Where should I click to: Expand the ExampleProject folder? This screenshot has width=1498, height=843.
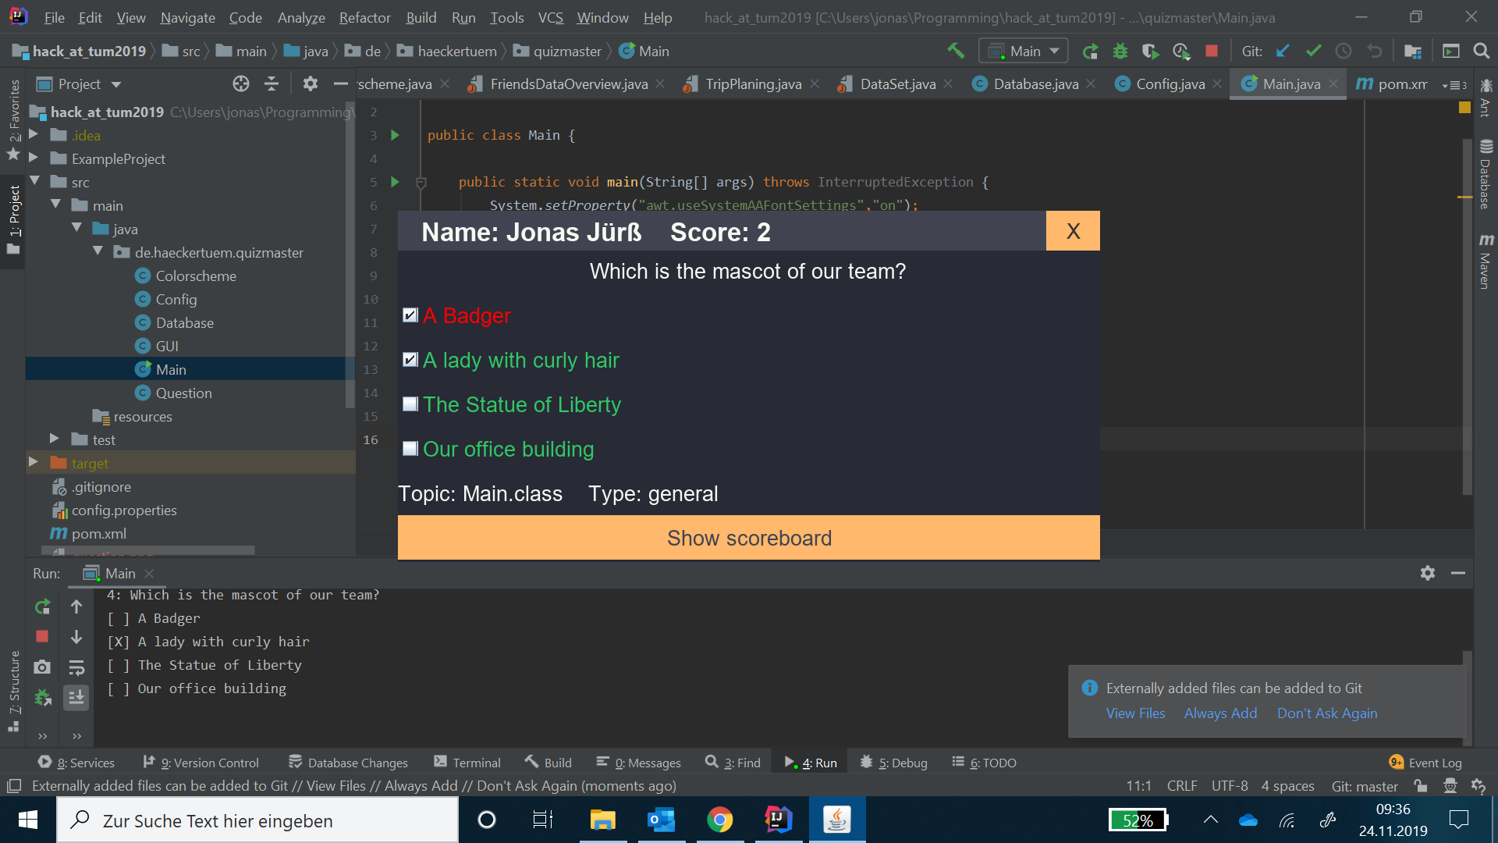(x=34, y=158)
